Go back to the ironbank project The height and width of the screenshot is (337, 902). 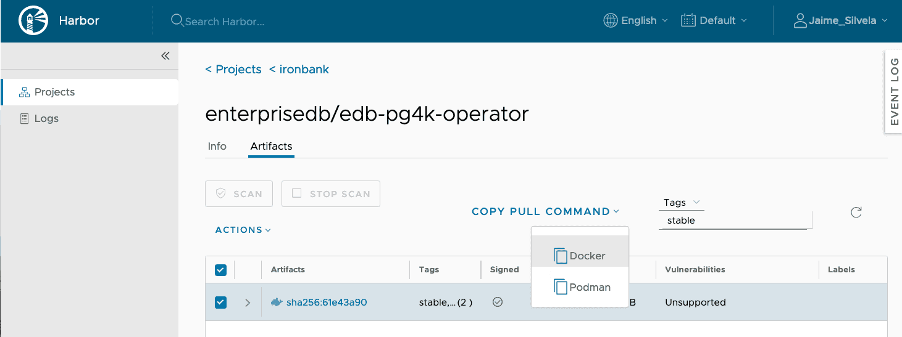(x=299, y=70)
